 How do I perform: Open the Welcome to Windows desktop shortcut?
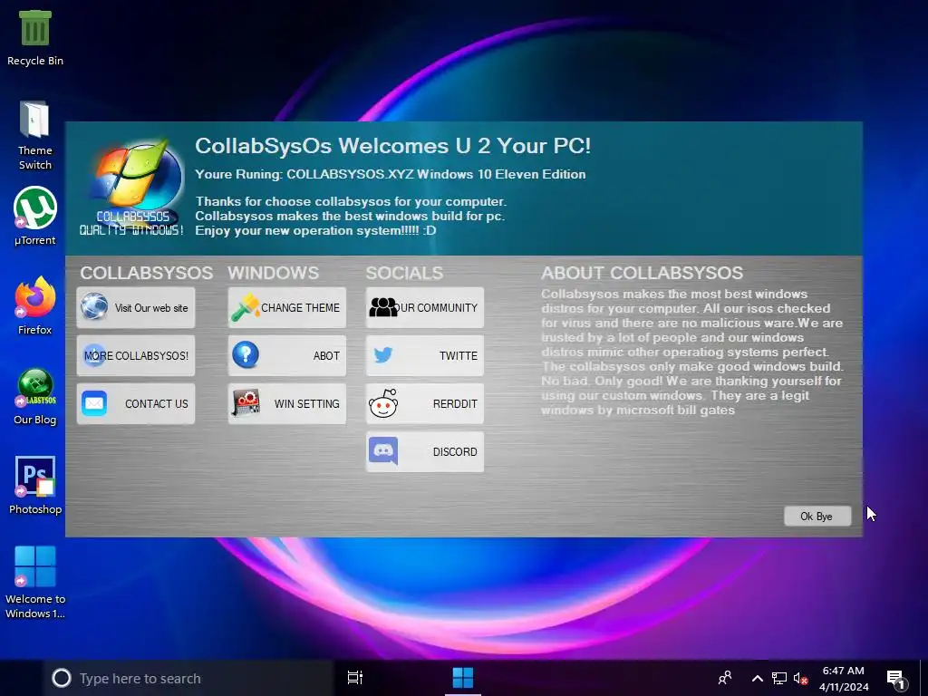(35, 583)
